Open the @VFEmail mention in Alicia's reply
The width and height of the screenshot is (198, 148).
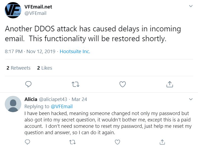(x=62, y=107)
